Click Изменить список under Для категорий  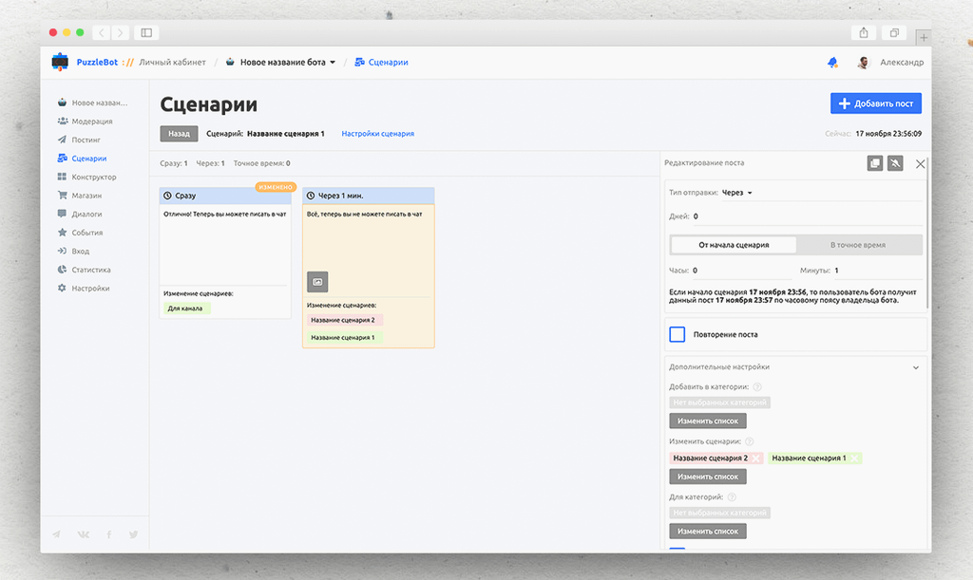(x=707, y=532)
